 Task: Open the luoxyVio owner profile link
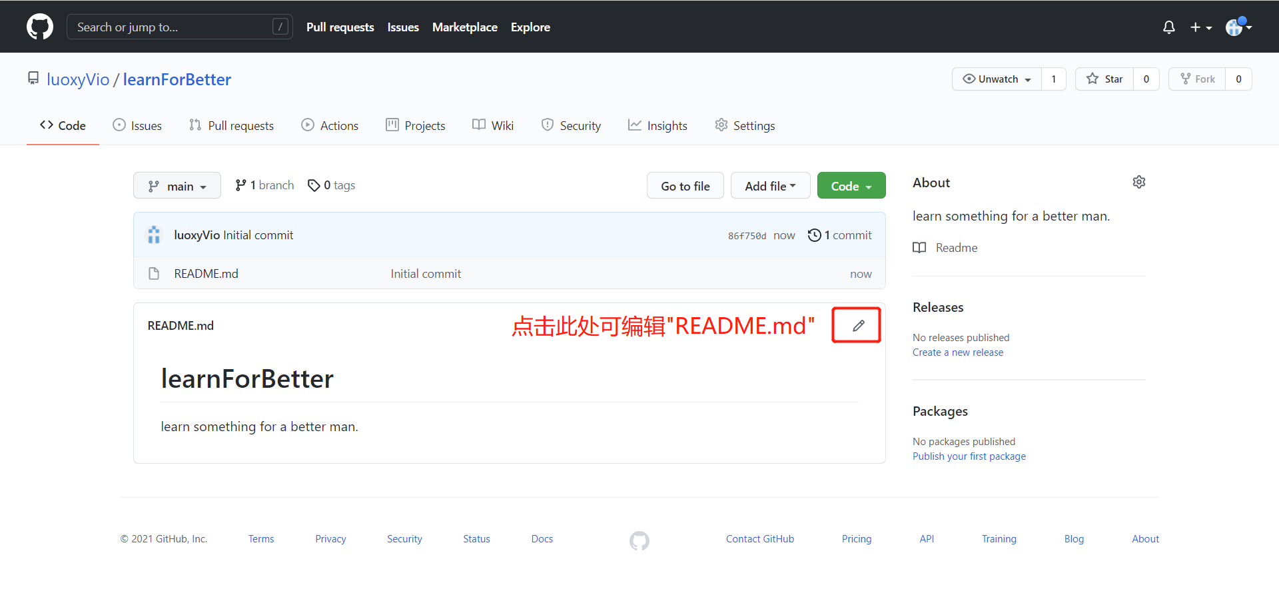78,79
